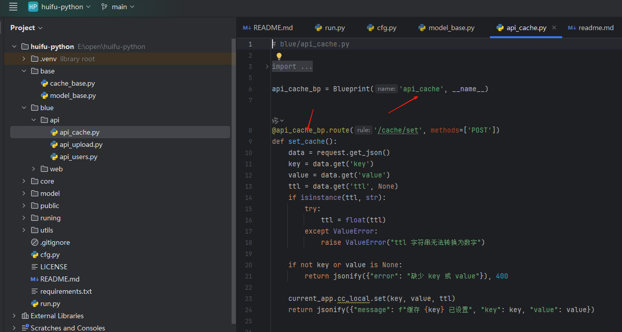
Task: Click the Scratches and Consoles icon
Action: point(25,328)
